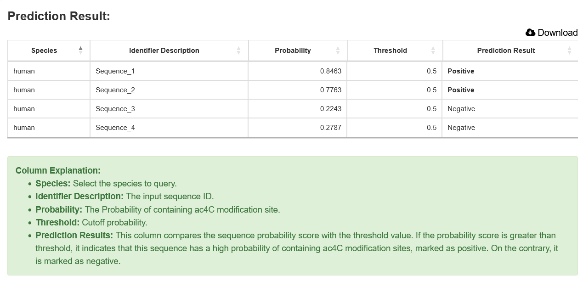Screen dimensions: 583x281
Task: Sort table by Threshold header text
Action: click(390, 51)
